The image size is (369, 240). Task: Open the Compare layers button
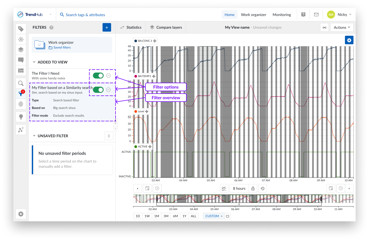pyautogui.click(x=166, y=27)
